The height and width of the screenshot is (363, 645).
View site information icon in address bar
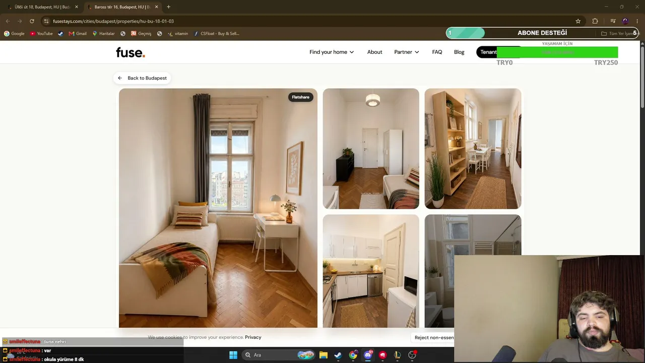(x=46, y=21)
